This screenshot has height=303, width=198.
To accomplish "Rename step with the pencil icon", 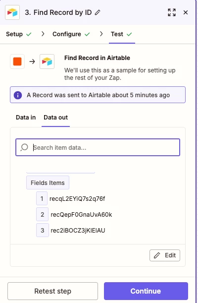I will pyautogui.click(x=98, y=12).
